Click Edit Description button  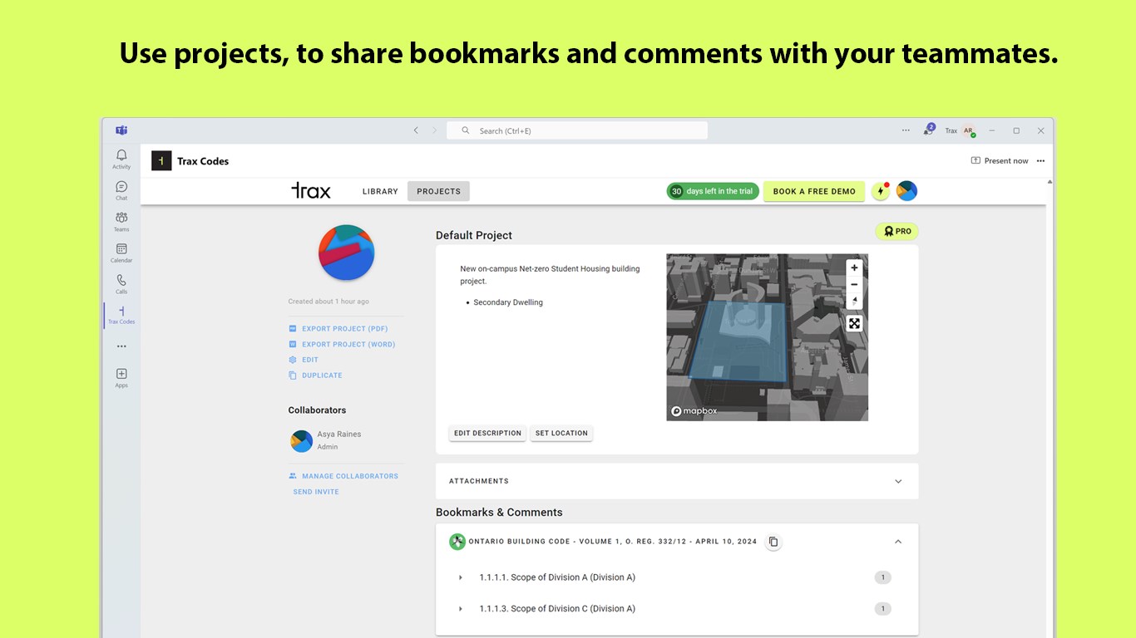click(487, 433)
